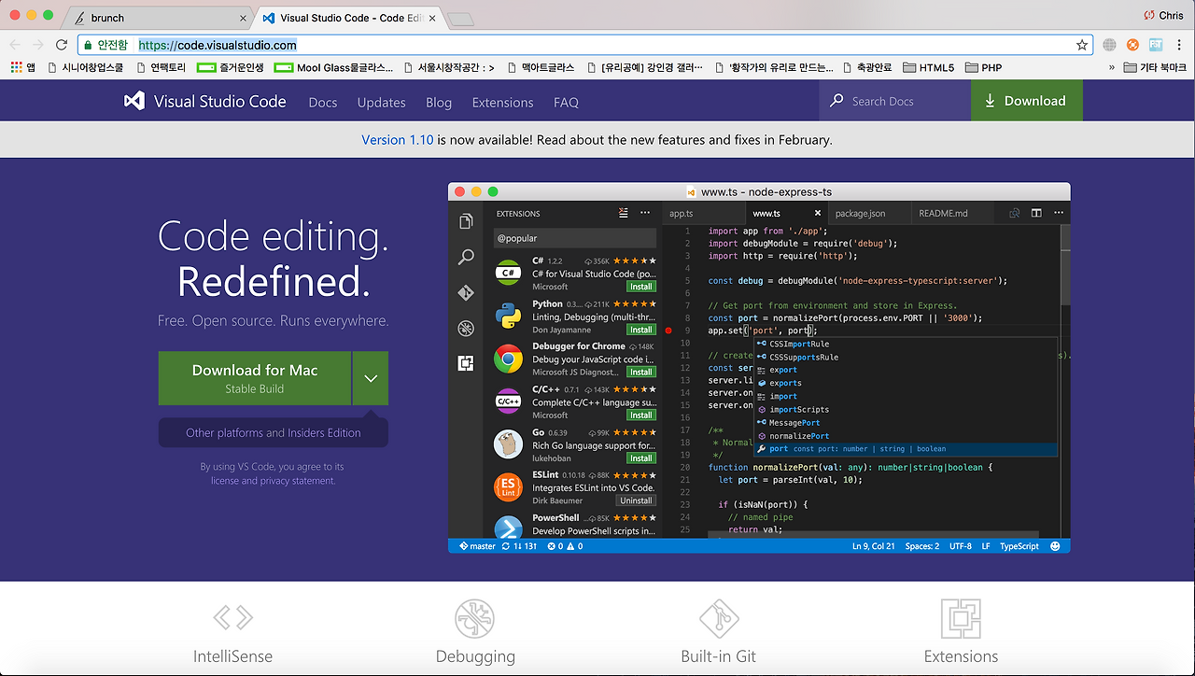Open the Apps grid bookmark icon
Image resolution: width=1195 pixels, height=676 pixels.
pos(16,67)
